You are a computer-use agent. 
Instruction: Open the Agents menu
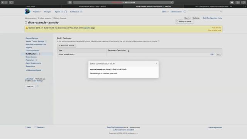click(x=58, y=12)
